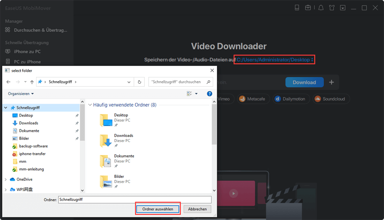Collapse the Häufig verwendete Ordner group

(x=90, y=105)
